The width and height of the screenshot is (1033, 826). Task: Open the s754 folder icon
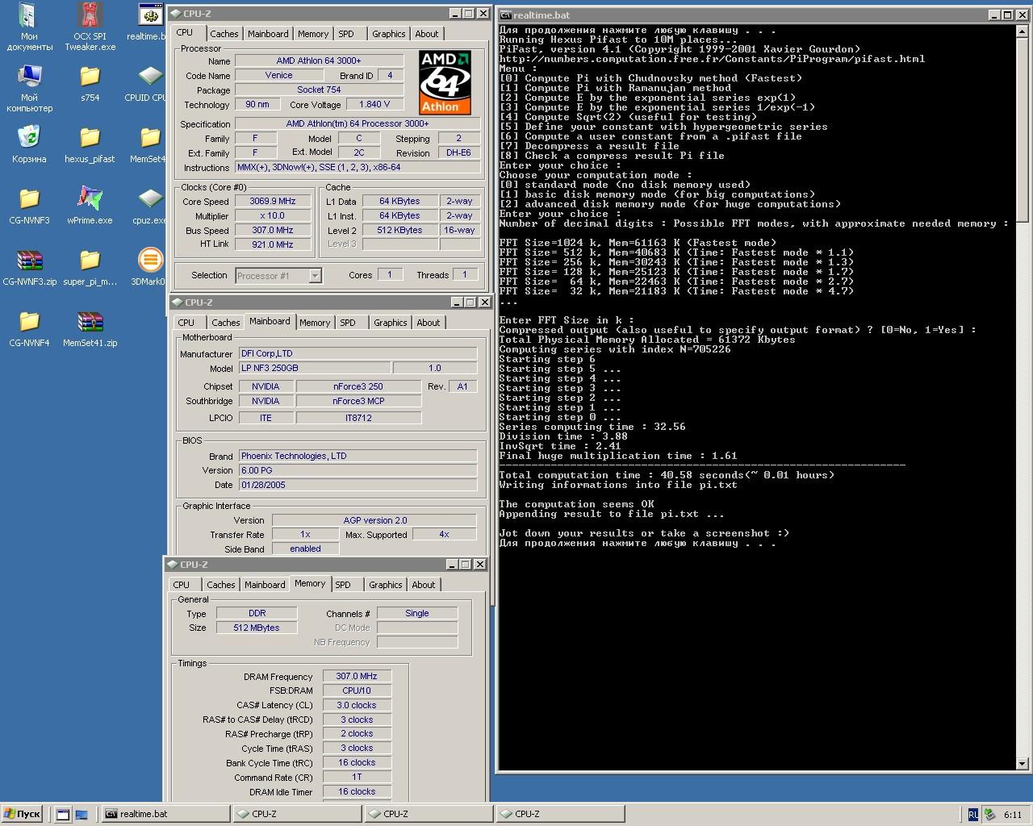coord(90,83)
